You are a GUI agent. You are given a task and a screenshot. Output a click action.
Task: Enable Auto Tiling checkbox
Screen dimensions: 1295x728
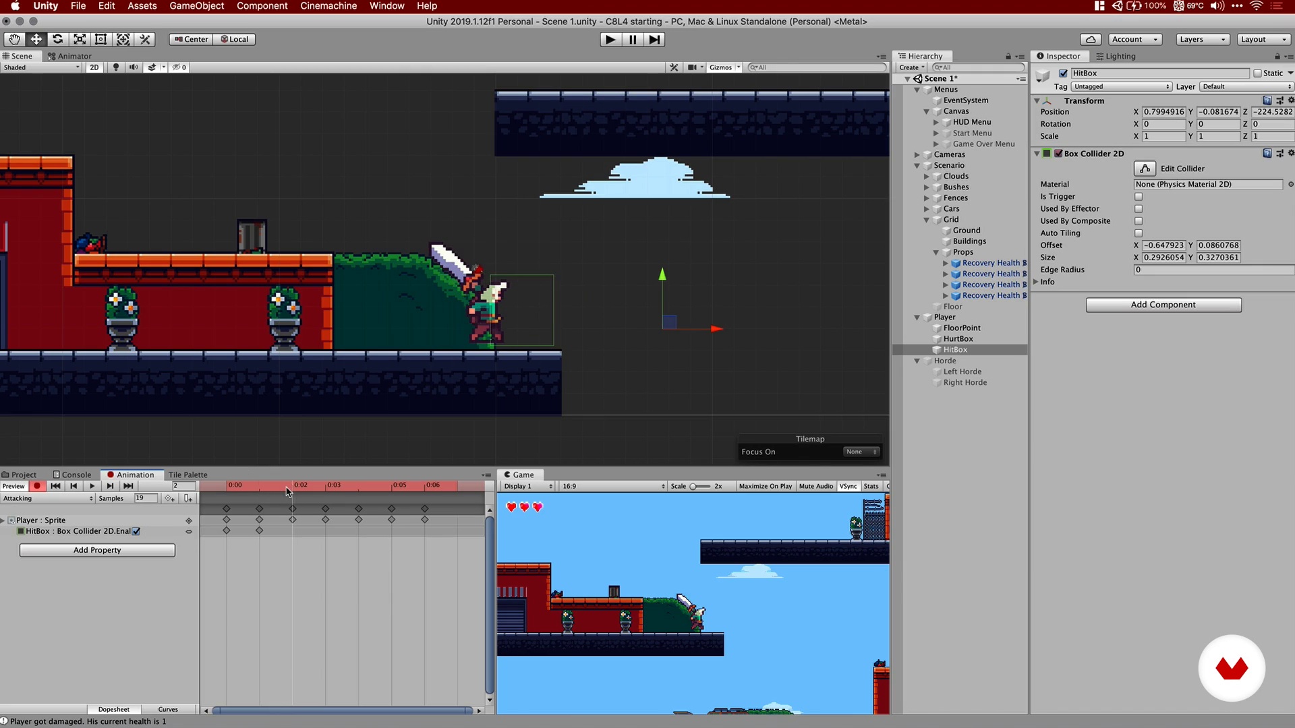point(1139,233)
